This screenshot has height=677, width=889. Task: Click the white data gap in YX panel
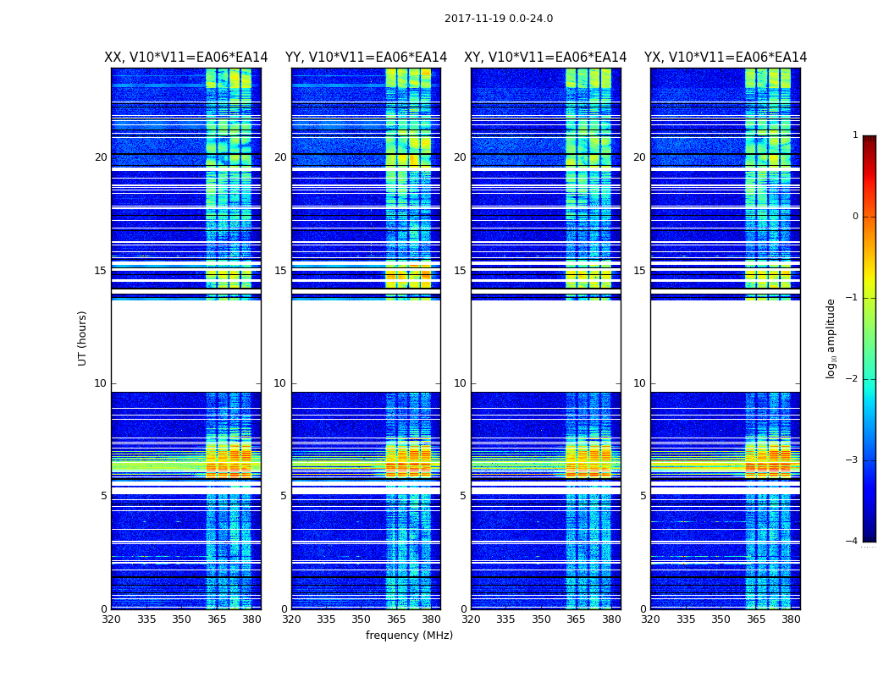tap(725, 345)
